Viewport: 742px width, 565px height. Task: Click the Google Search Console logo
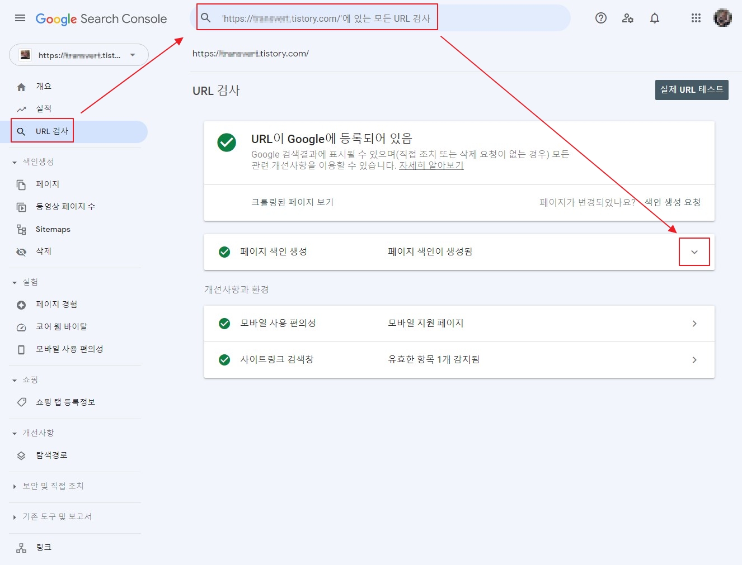click(x=101, y=18)
